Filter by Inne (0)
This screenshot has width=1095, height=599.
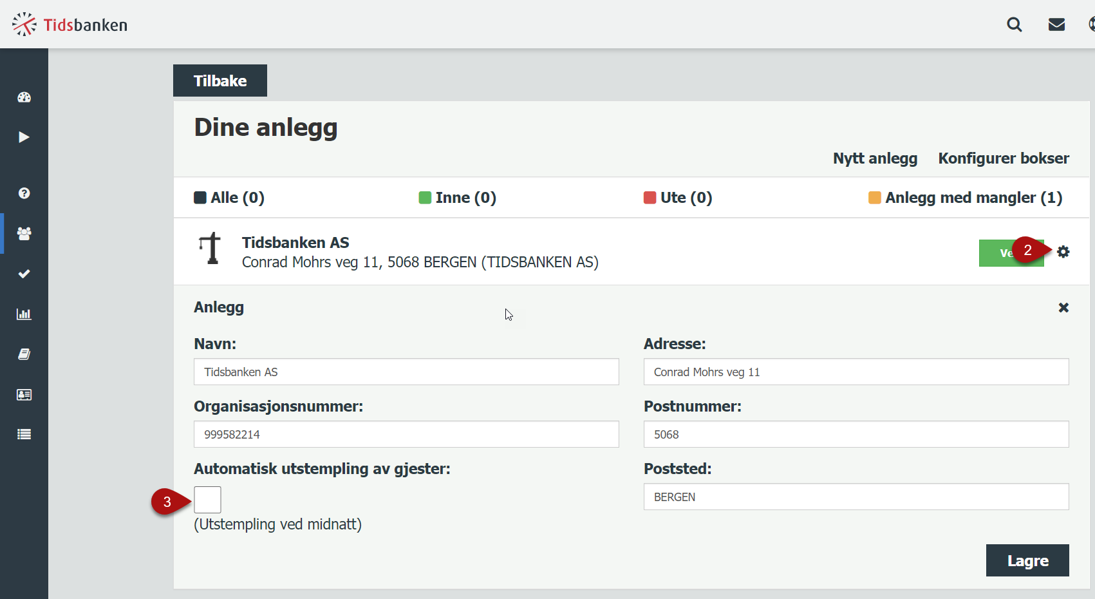[458, 198]
